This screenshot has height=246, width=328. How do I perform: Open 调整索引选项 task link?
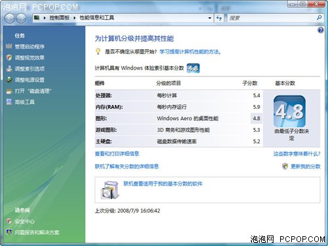(x=30, y=69)
